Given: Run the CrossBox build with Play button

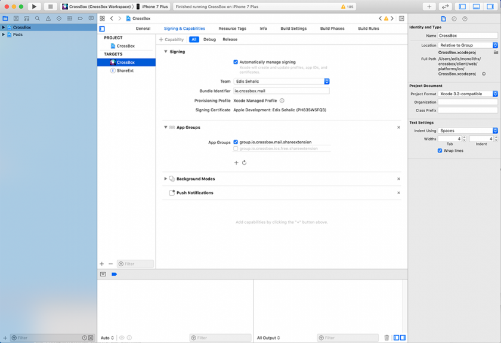Looking at the screenshot, I should pos(34,7).
